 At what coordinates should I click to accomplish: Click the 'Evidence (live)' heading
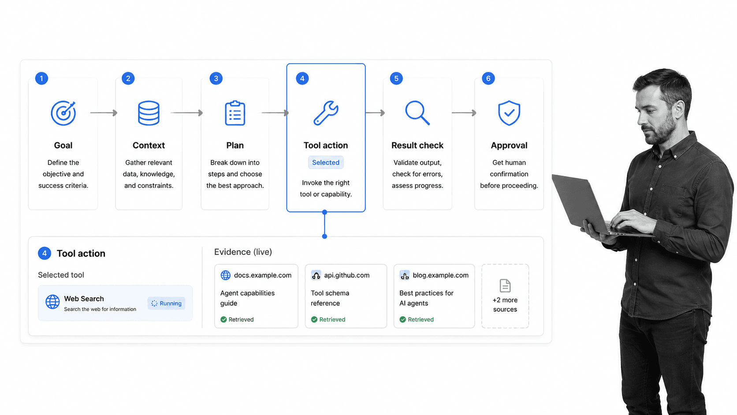click(x=243, y=252)
